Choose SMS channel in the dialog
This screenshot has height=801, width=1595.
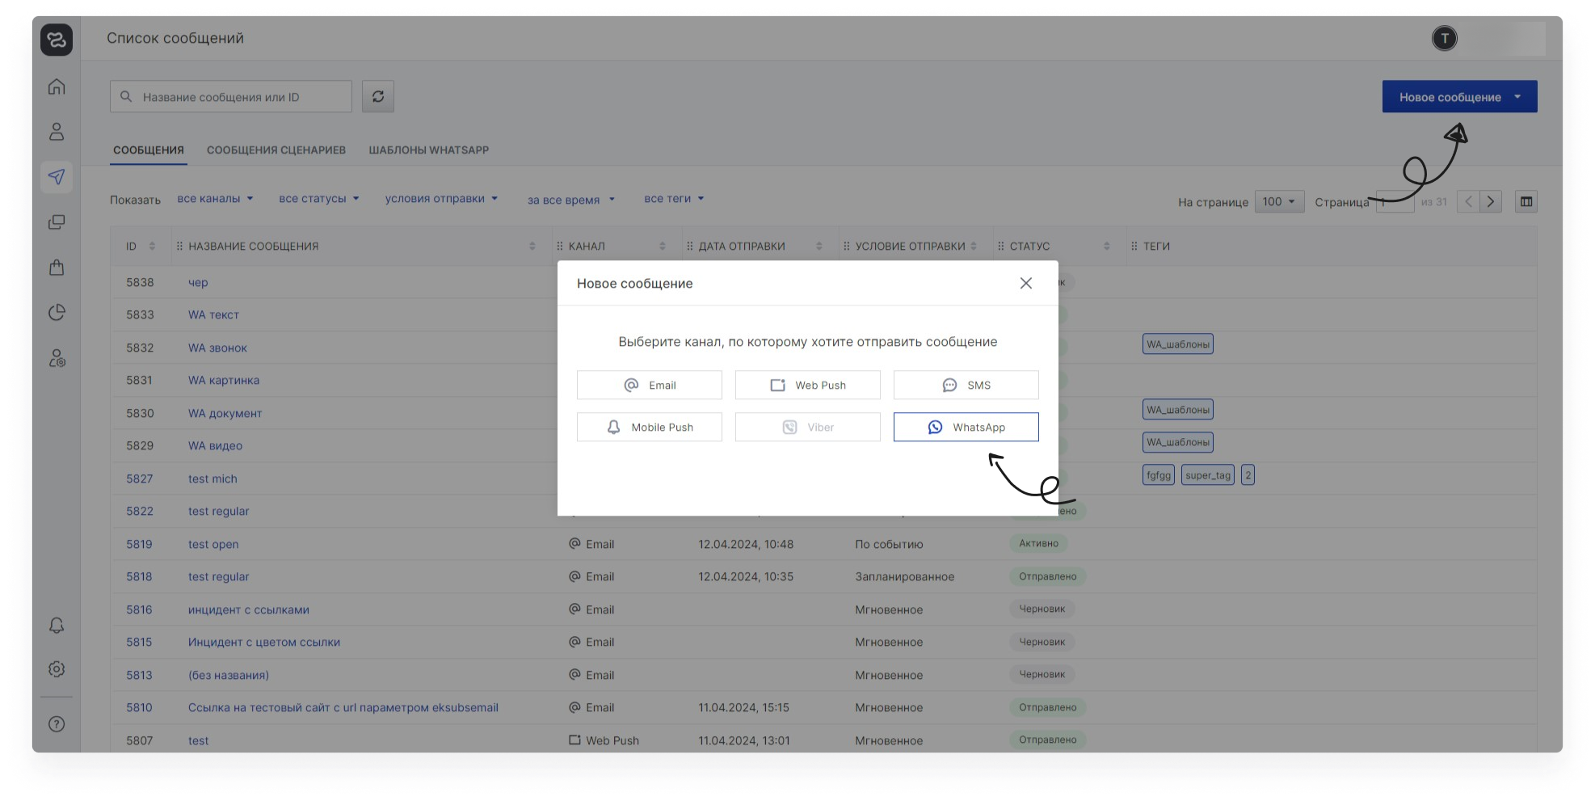pos(966,385)
